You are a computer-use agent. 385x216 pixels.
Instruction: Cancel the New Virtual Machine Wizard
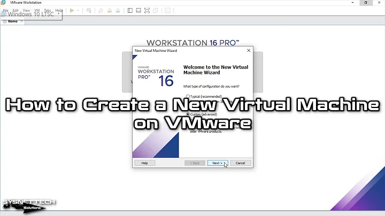tap(241, 163)
